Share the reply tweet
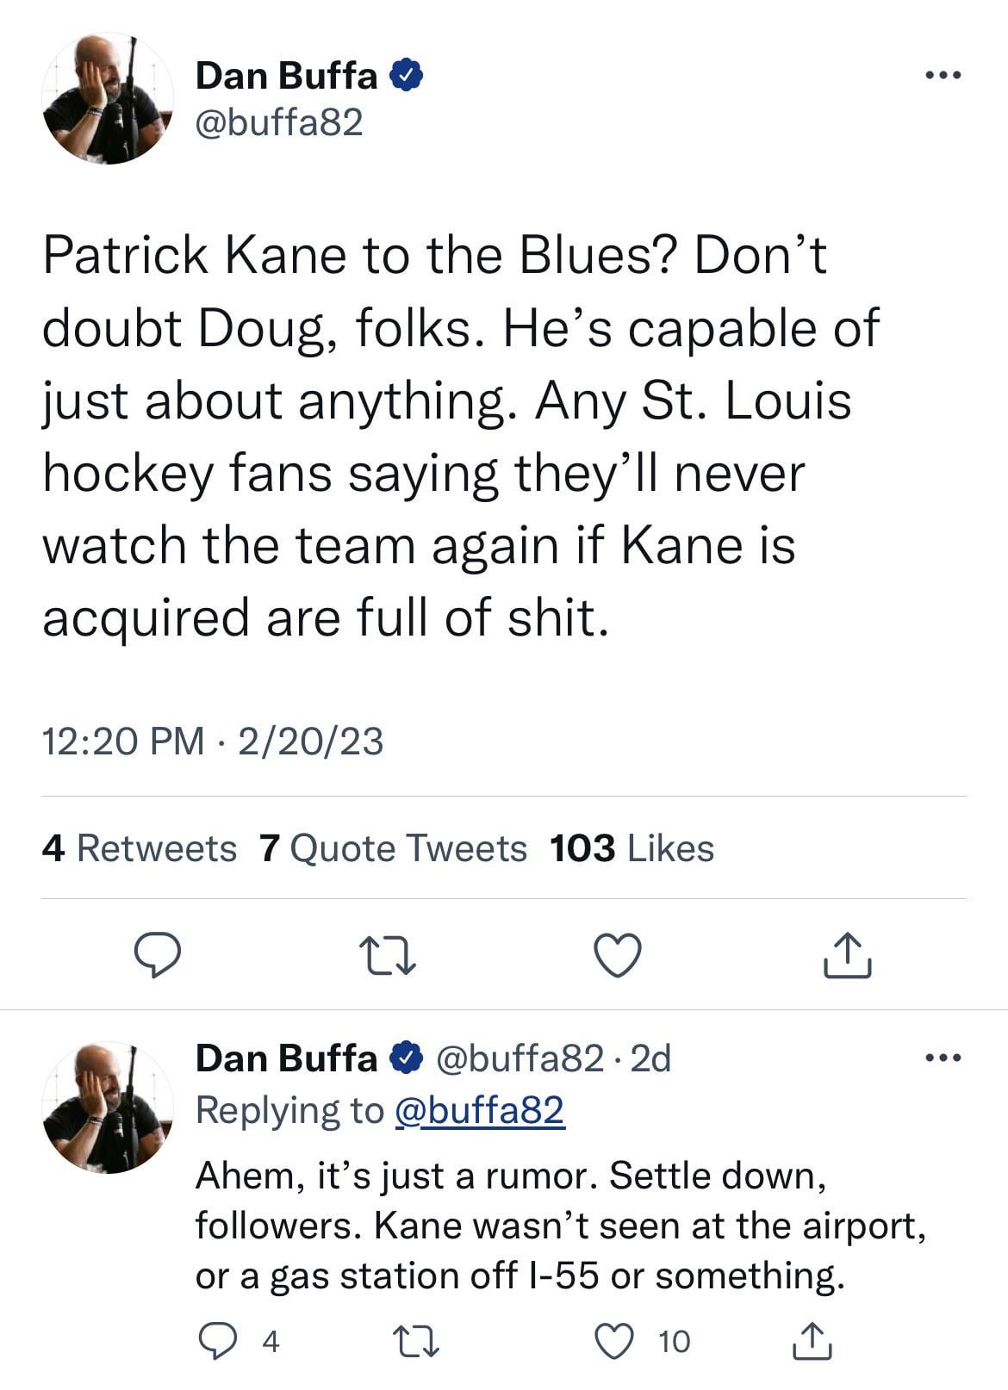Screen dimensions: 1008x1390 [x=812, y=1341]
